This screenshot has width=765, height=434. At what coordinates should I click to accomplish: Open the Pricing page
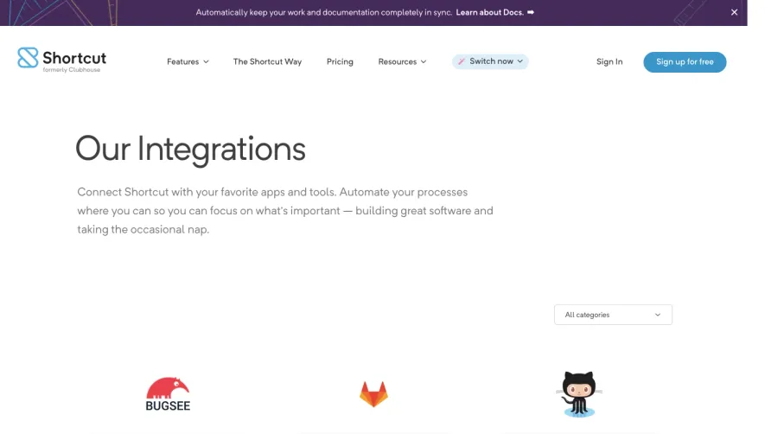click(x=340, y=61)
